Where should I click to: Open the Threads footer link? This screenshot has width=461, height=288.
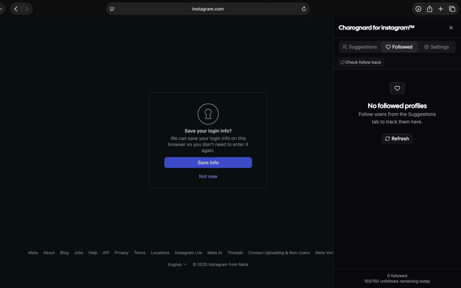click(x=235, y=253)
